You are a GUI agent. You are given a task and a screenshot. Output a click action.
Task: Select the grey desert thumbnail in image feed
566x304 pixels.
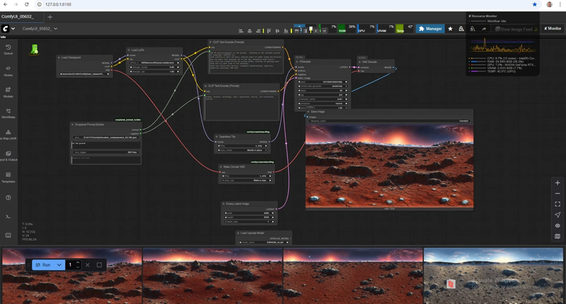(x=493, y=276)
